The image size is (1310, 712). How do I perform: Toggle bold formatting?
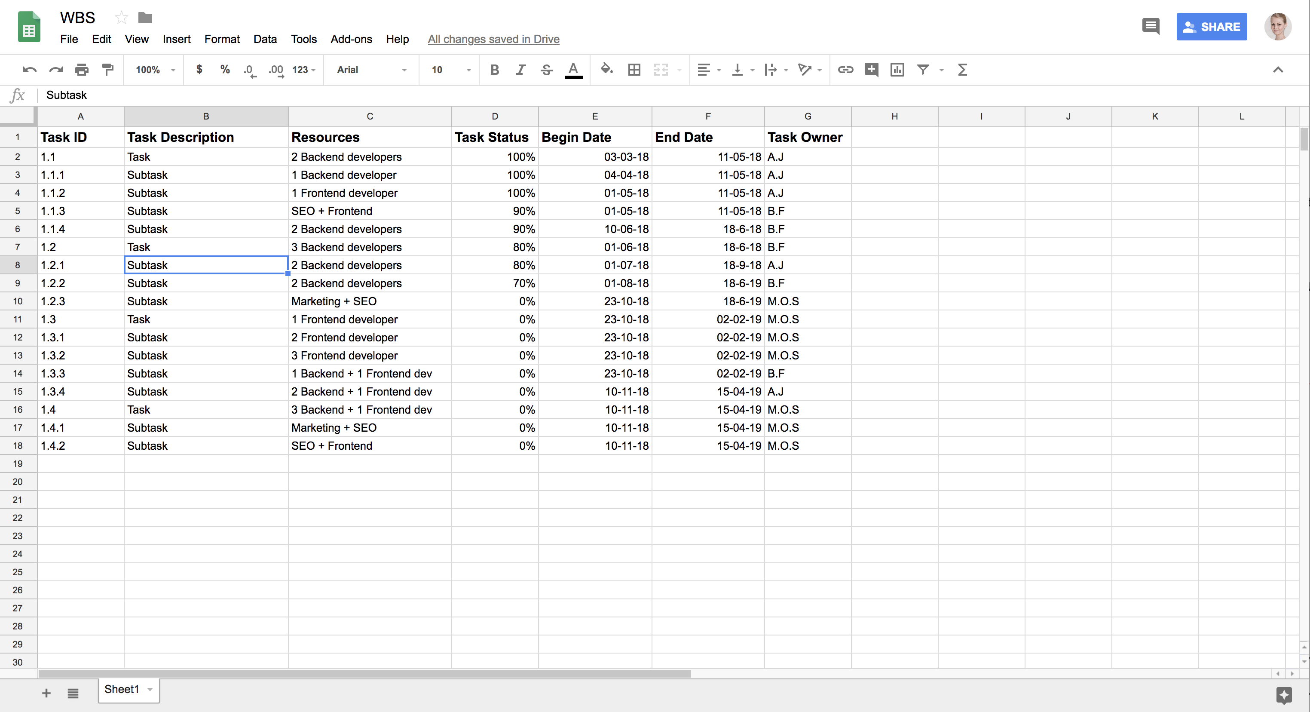494,70
